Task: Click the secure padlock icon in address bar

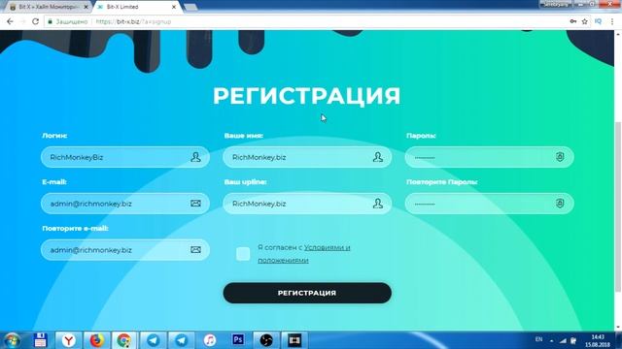Action: (50, 21)
